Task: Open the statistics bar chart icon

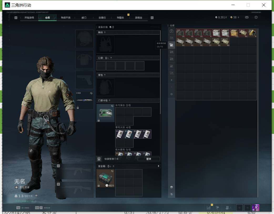Action: [x=209, y=207]
